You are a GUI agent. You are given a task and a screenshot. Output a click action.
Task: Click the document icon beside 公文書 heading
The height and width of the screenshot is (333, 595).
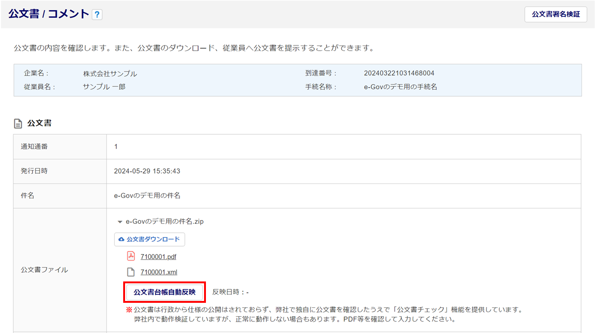18,124
